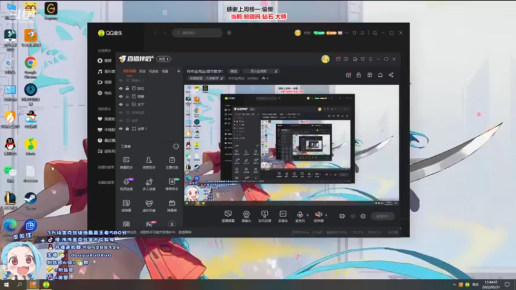Open QQ Music account dropdown arrow

(346, 33)
